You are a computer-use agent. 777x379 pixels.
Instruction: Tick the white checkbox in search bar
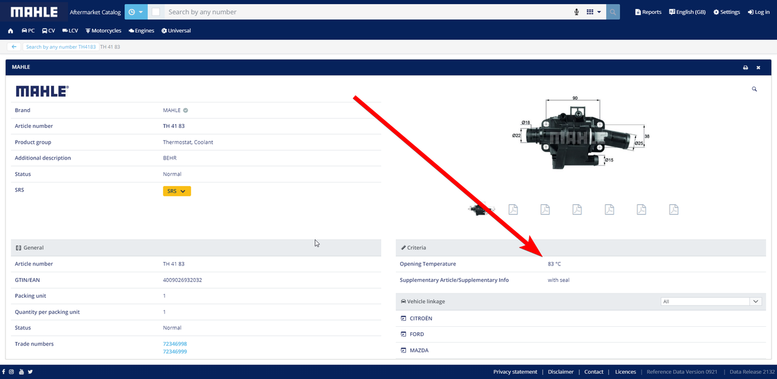tap(156, 12)
